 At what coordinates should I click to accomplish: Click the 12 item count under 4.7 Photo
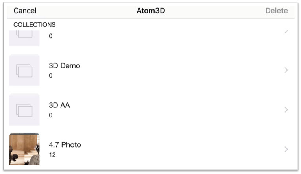point(52,155)
